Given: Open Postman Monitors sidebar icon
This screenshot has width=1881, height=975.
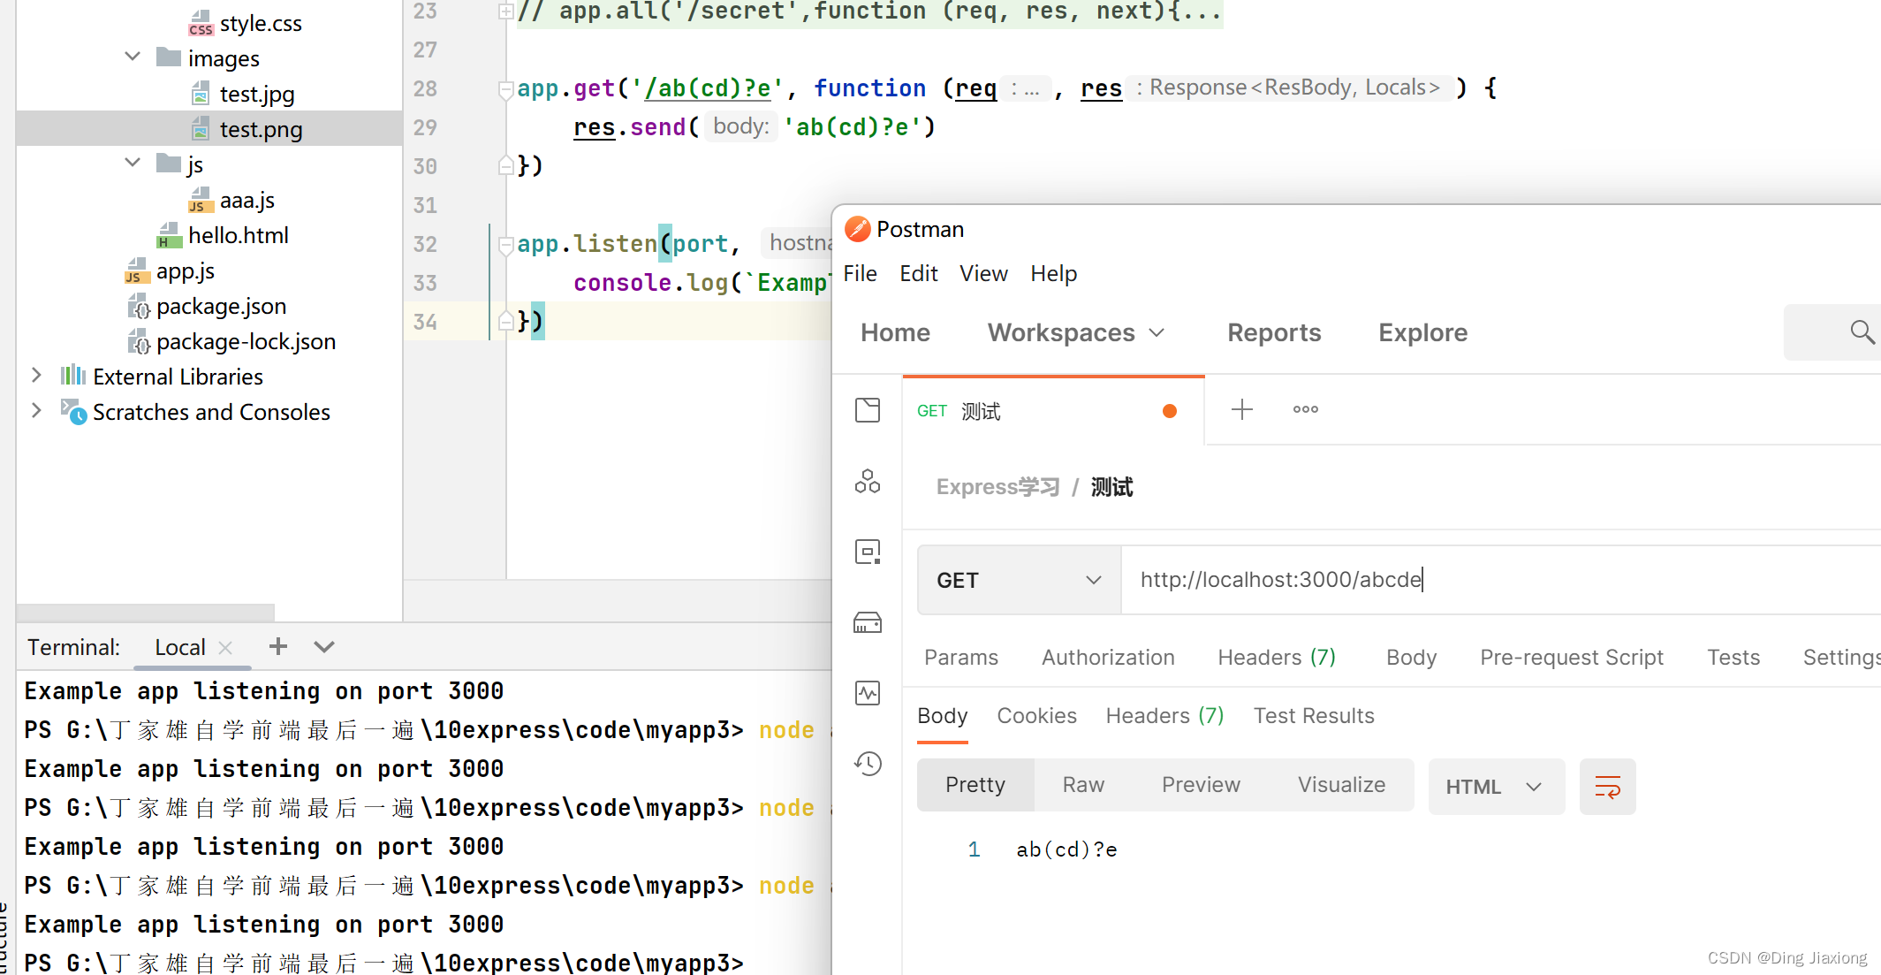Looking at the screenshot, I should pos(868,693).
